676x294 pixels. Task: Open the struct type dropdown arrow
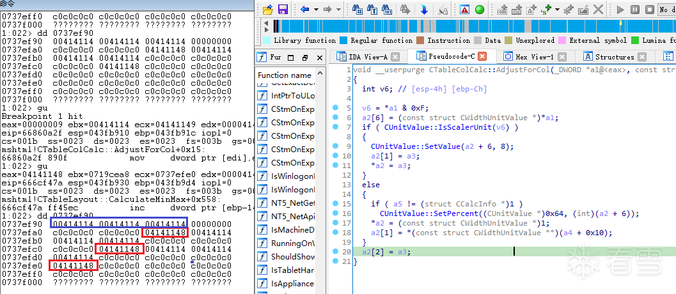coord(558,10)
